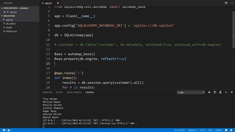
Task: Click 'Troy Harper' in terminal output
Action: [50, 99]
